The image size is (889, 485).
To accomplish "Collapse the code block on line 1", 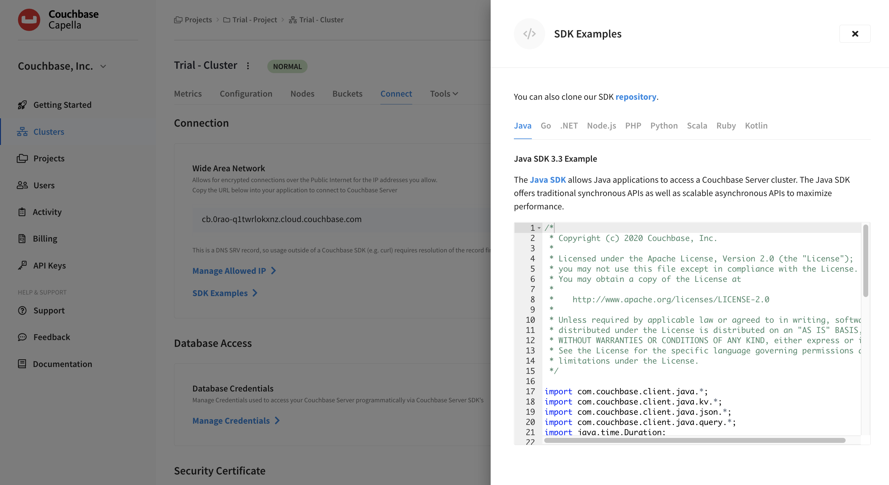I will [x=539, y=228].
